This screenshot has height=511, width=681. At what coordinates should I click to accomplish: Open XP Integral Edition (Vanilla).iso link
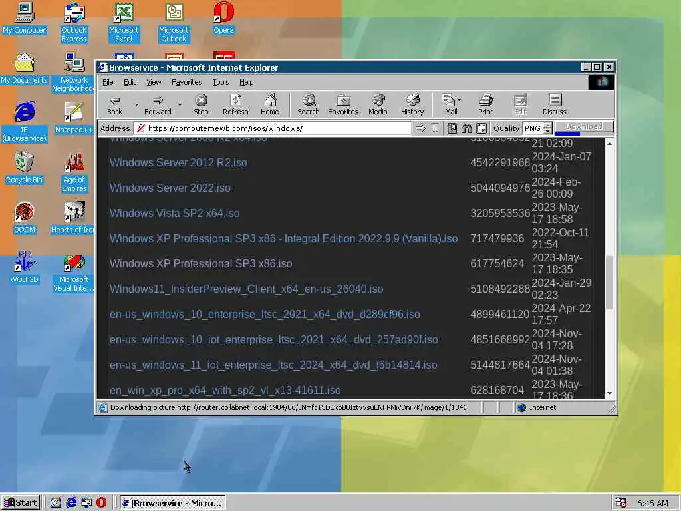tap(283, 239)
